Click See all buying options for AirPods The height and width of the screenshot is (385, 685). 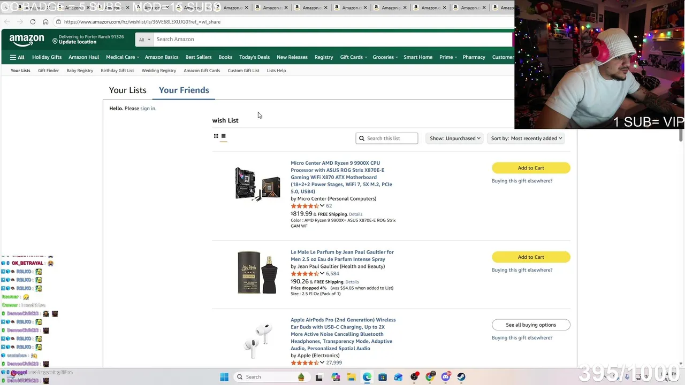pyautogui.click(x=531, y=325)
